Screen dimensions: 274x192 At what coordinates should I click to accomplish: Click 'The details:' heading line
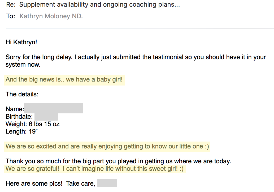point(22,94)
